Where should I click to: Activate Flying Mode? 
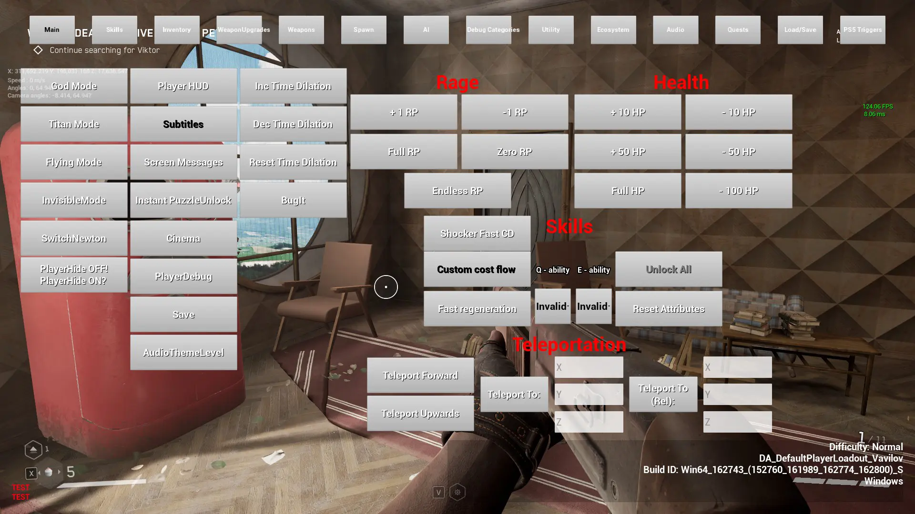click(x=73, y=162)
